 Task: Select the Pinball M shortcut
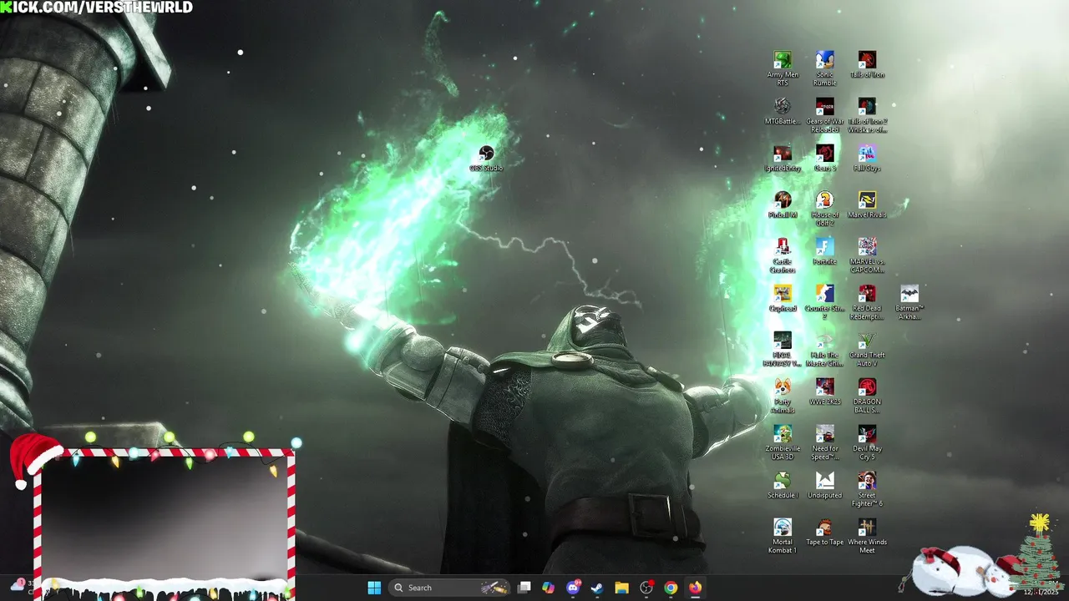[x=783, y=205]
